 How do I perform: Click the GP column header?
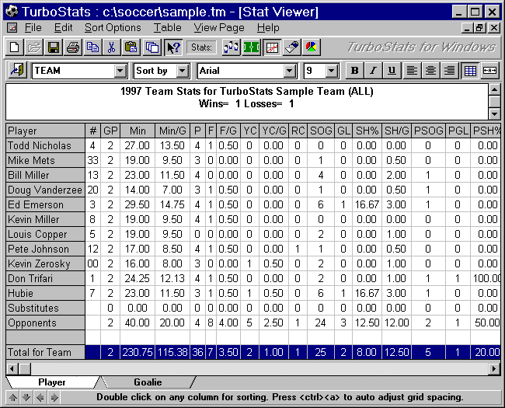tap(110, 131)
